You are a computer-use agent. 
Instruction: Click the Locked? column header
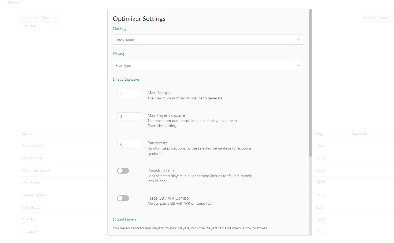tap(359, 133)
